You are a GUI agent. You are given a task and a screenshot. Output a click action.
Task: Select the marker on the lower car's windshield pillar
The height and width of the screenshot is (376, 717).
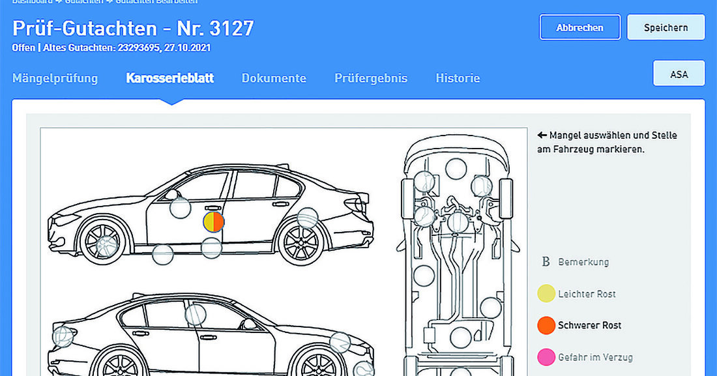point(195,315)
